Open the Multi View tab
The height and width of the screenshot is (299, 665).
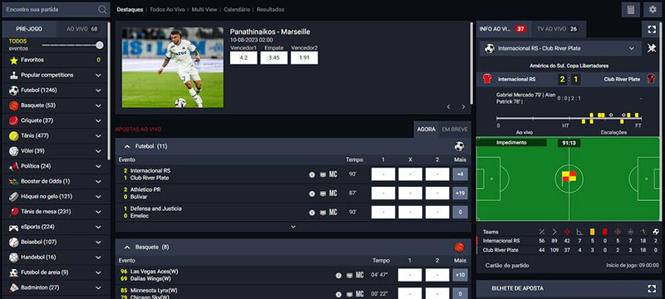(204, 9)
